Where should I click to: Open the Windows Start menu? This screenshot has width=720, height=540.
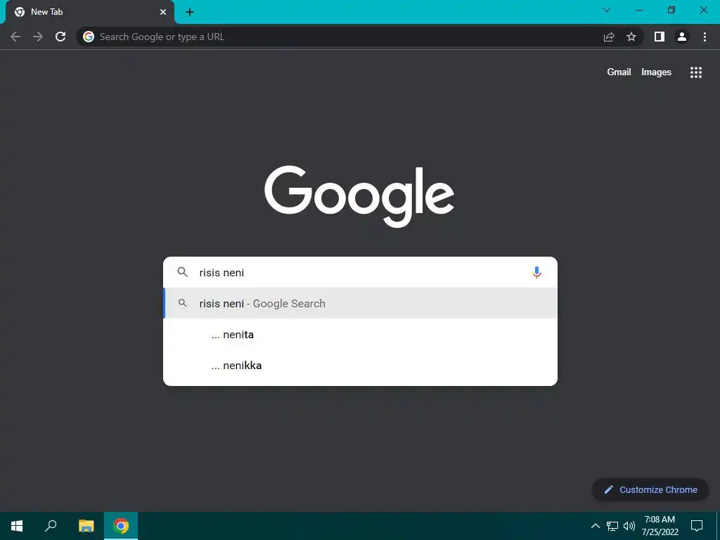click(x=17, y=526)
